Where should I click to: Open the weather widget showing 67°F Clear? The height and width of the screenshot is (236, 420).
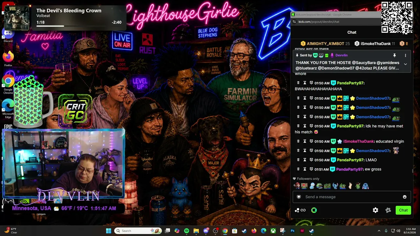[11, 231]
